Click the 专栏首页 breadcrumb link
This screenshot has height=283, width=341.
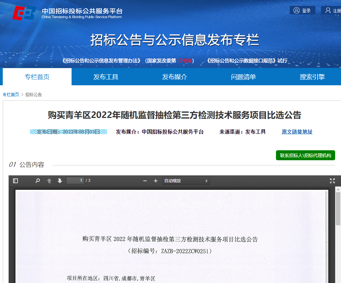coord(11,95)
